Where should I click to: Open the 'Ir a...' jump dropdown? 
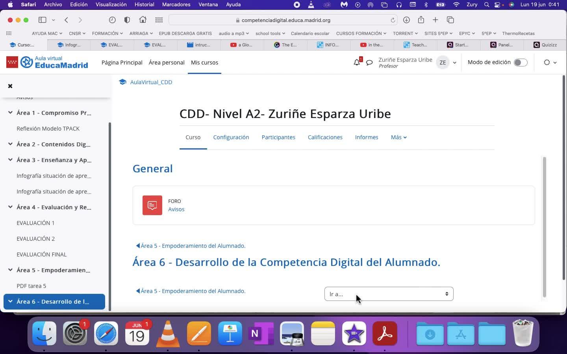click(389, 294)
